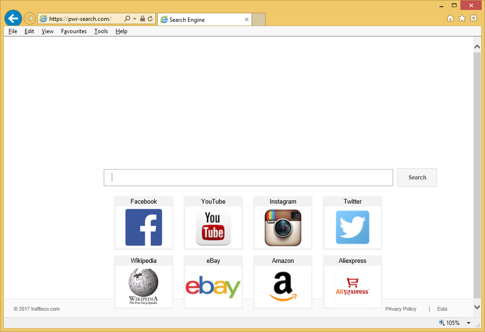Open the YouTube tile logo
The height and width of the screenshot is (332, 485).
(213, 227)
